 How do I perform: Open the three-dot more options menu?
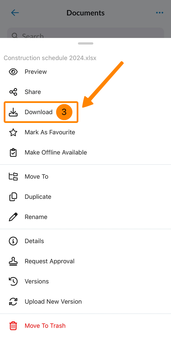point(160,13)
